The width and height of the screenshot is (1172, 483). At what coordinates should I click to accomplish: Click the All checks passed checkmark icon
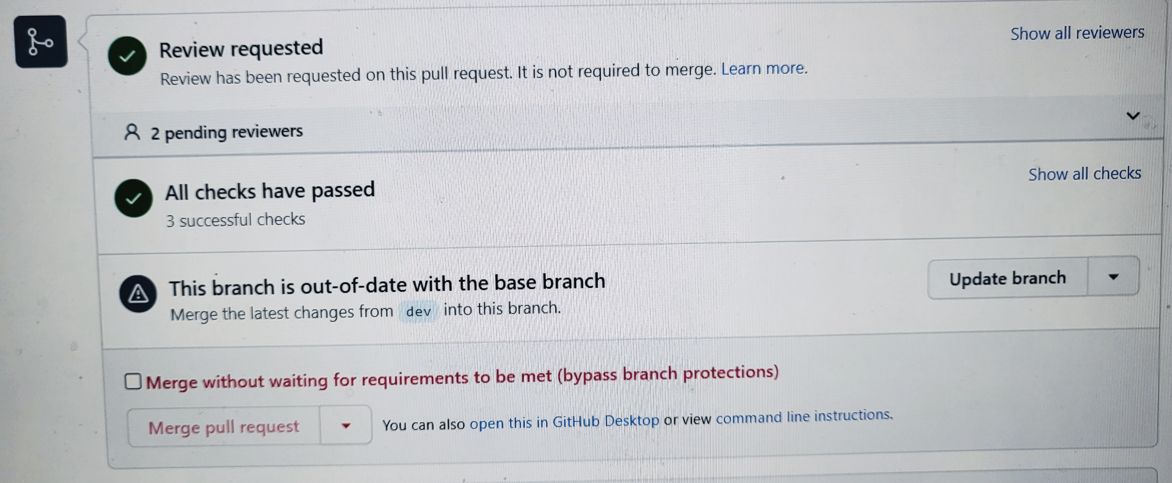click(133, 199)
